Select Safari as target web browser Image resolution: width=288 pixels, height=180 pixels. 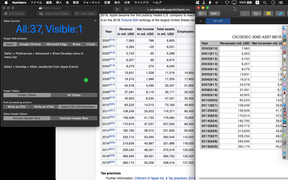coord(10,44)
